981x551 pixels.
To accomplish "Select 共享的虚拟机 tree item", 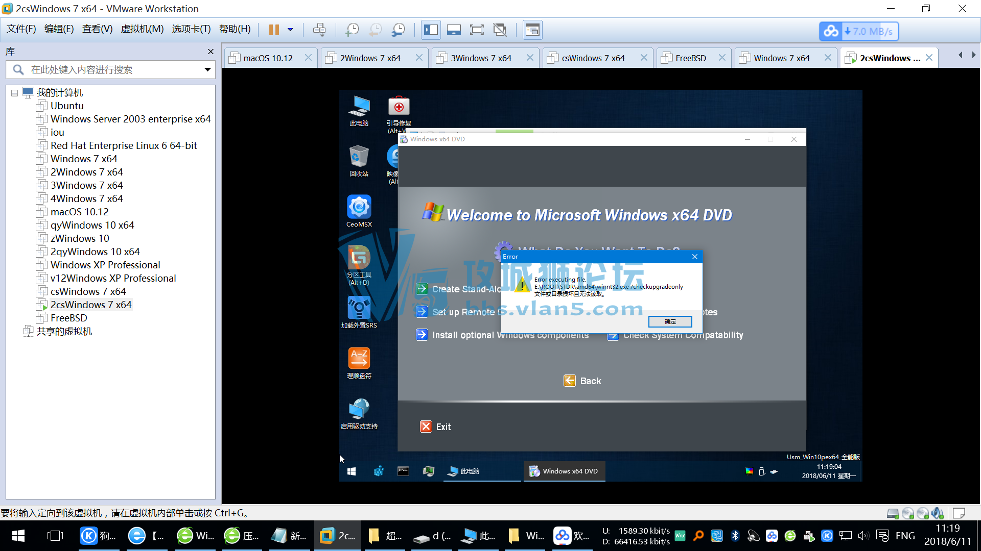I will pos(63,332).
